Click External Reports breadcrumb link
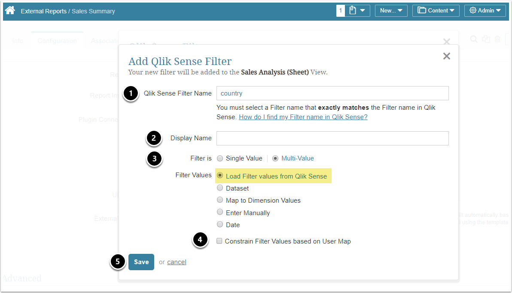This screenshot has width=512, height=293. tap(43, 11)
